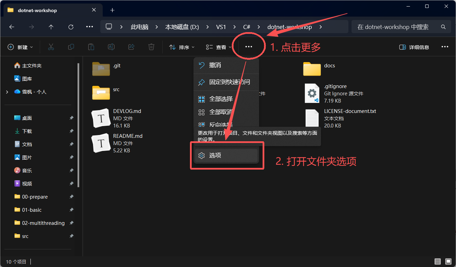Choose 选项 to open folder options
The width and height of the screenshot is (456, 267).
tap(226, 155)
